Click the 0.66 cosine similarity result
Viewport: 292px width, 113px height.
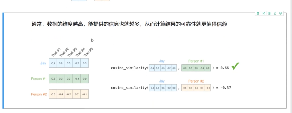pos(224,68)
